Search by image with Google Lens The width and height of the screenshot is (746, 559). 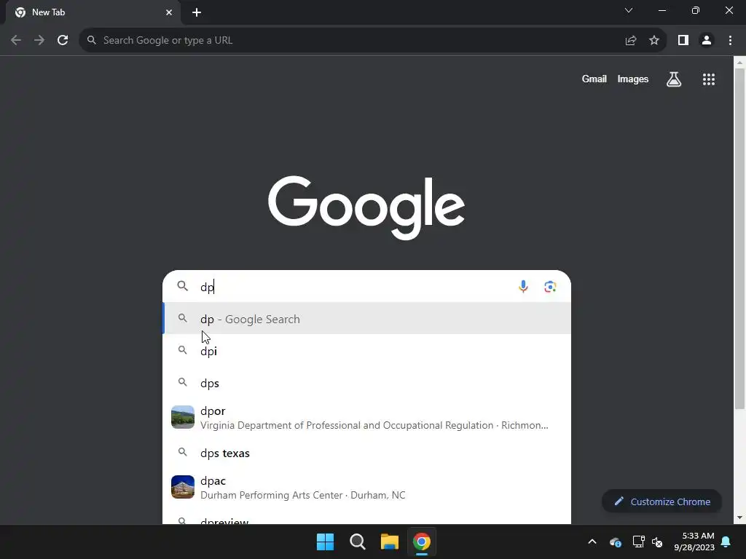(x=550, y=287)
